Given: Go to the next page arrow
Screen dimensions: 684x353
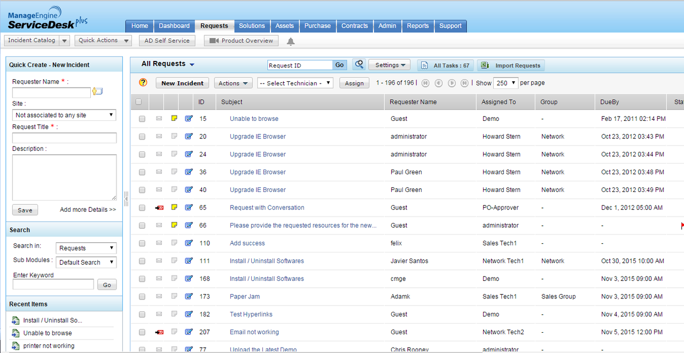Looking at the screenshot, I should point(452,83).
